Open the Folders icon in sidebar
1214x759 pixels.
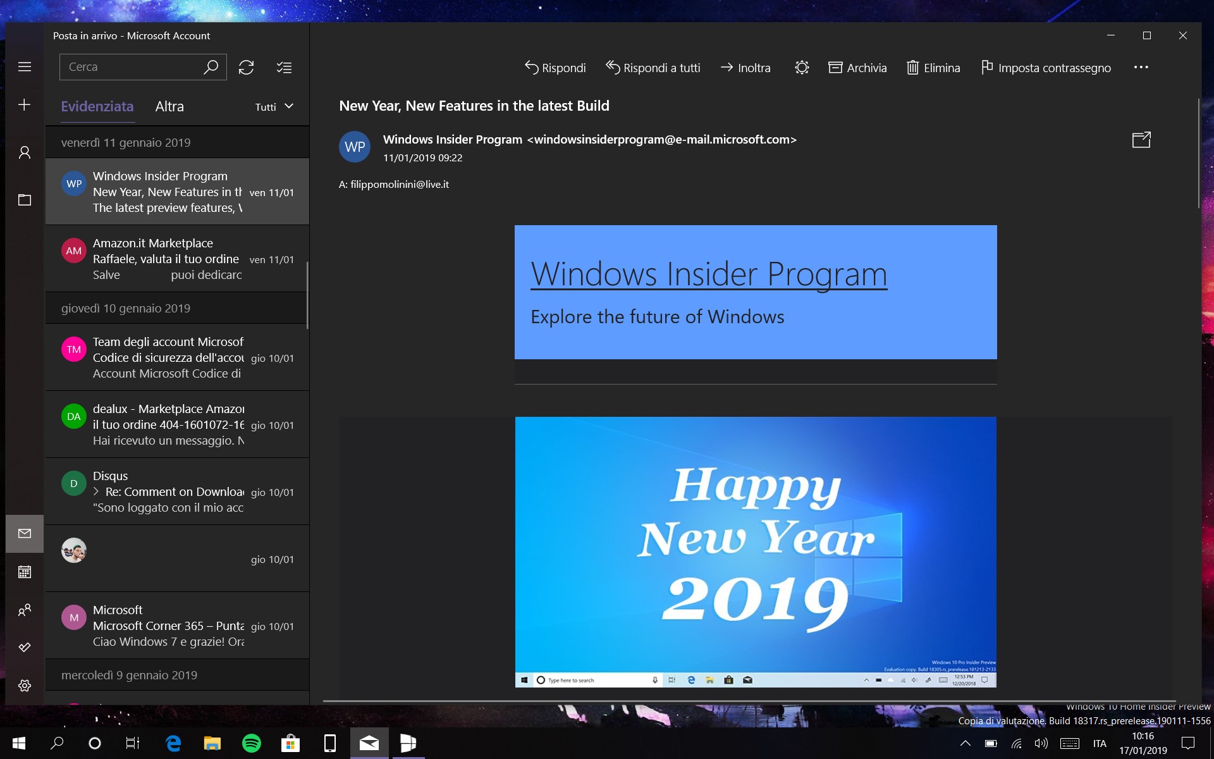click(x=25, y=200)
